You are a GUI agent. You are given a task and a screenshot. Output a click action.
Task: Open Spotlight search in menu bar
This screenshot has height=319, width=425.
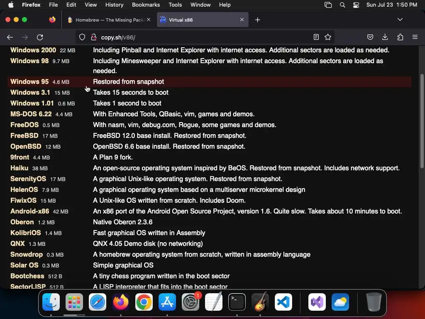tap(342, 5)
